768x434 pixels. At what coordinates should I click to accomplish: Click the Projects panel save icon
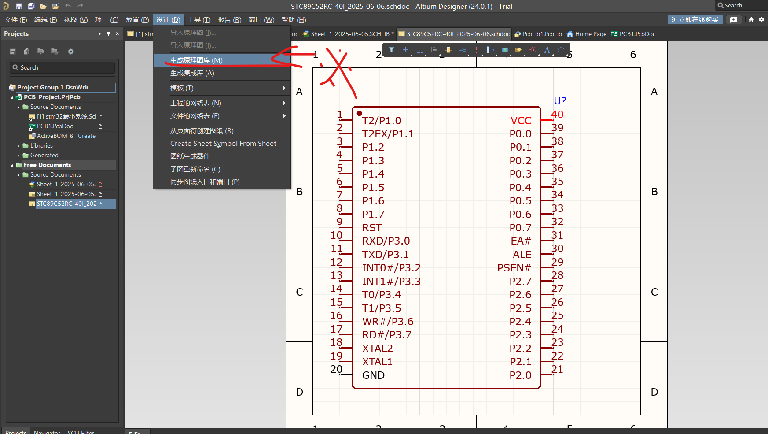pos(13,52)
